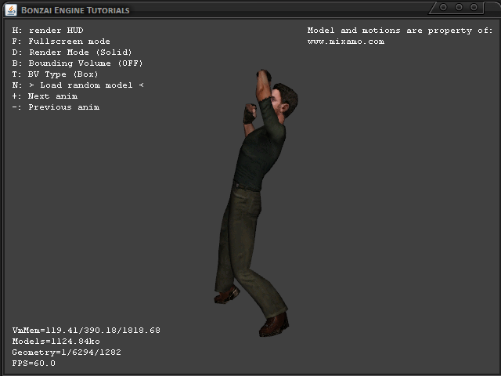Screen dimensions: 501x376
Task: Click the 'T: BV Type (Box)' entry
Action: point(56,74)
